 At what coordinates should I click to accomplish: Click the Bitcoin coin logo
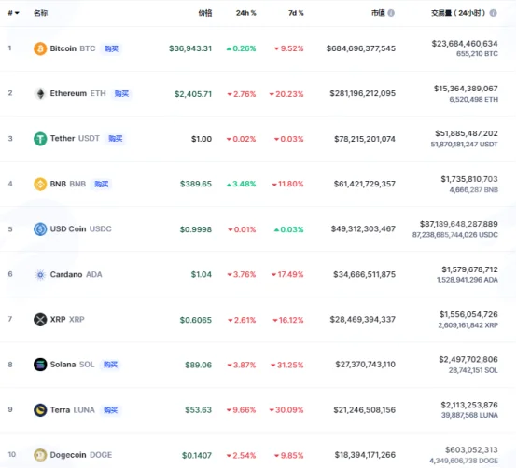40,48
